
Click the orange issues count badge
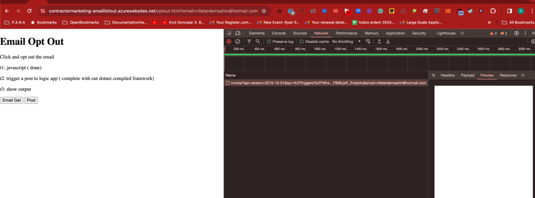[504, 33]
